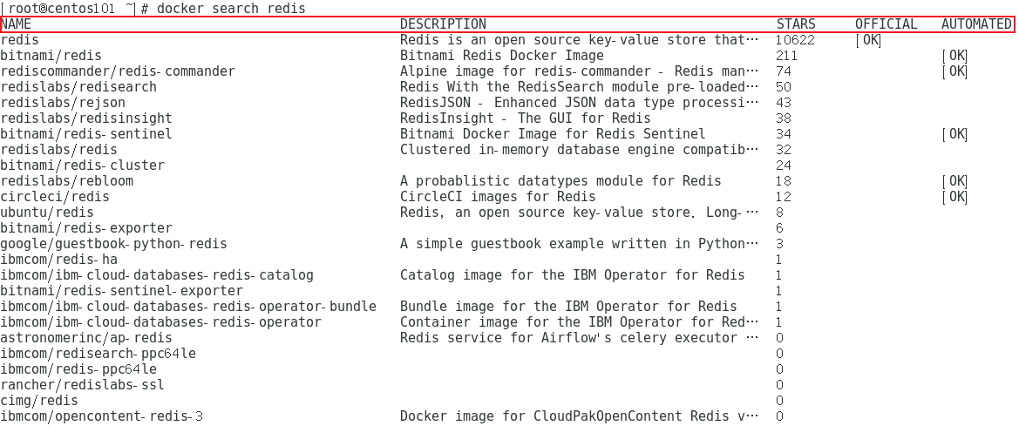Click the DESCRIPTION column header
The height and width of the screenshot is (426, 1019).
[x=443, y=24]
